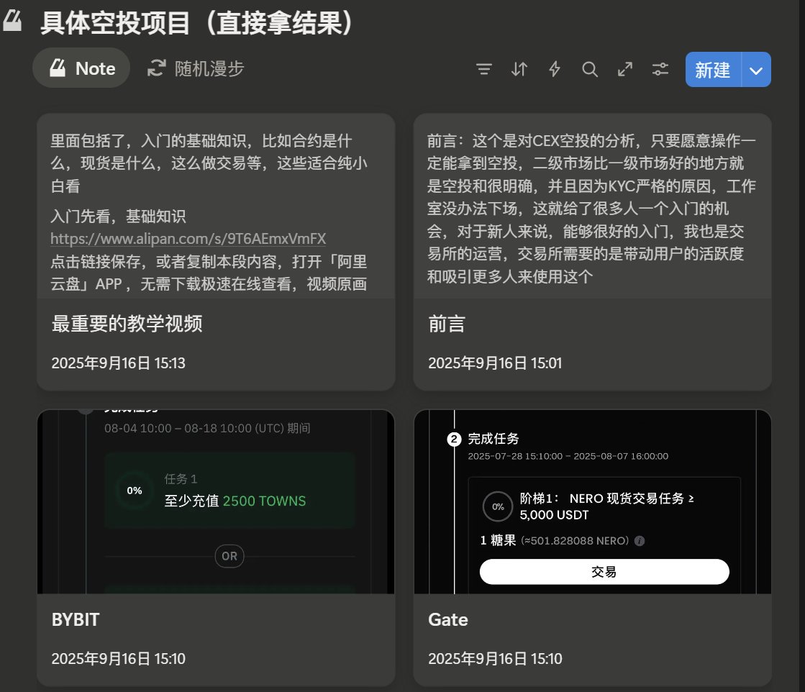The height and width of the screenshot is (692, 805).
Task: Open the 前言 card title
Action: (447, 324)
